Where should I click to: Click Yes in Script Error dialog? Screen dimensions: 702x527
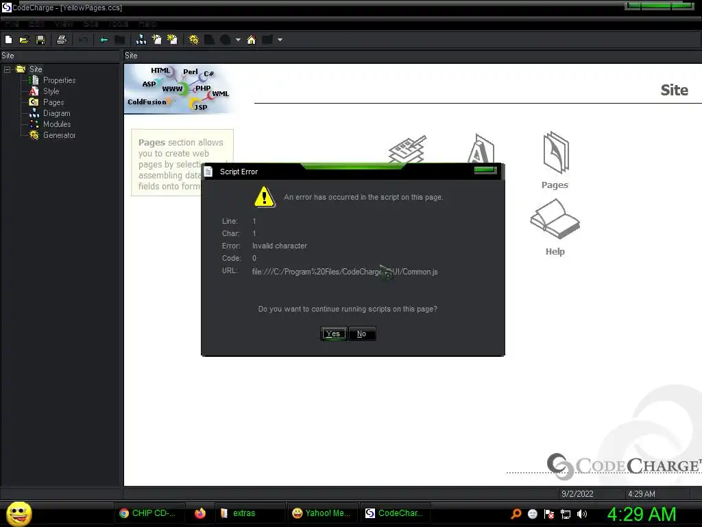tap(334, 334)
